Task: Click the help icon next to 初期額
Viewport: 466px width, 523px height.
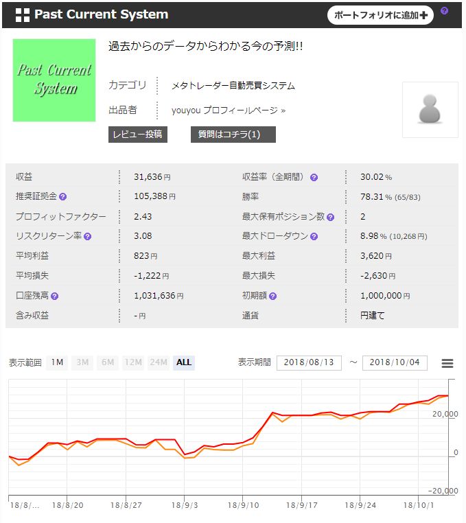Action: click(x=272, y=297)
